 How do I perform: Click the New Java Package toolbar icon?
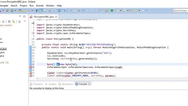7,11
